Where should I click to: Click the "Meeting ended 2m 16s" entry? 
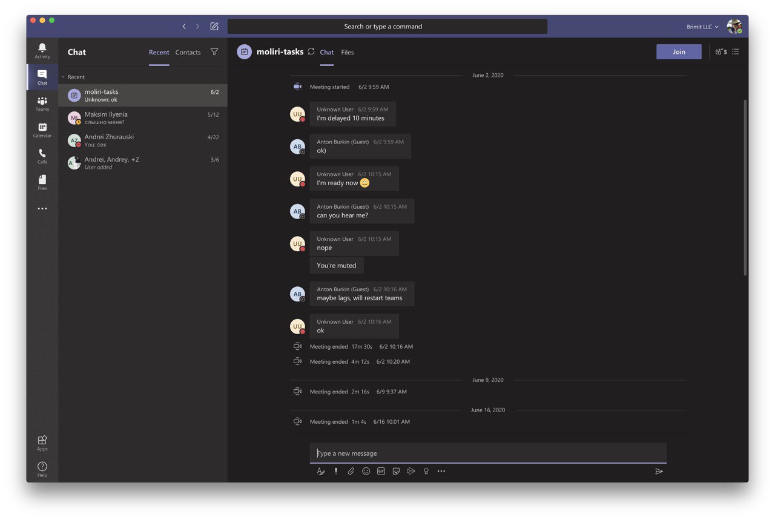pyautogui.click(x=358, y=392)
